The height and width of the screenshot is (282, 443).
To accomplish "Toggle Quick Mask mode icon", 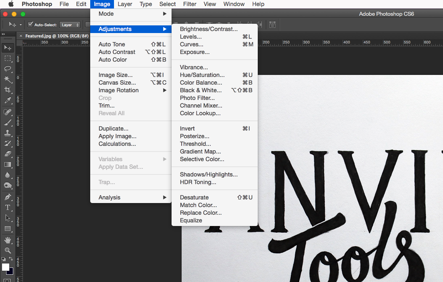I will [8, 280].
